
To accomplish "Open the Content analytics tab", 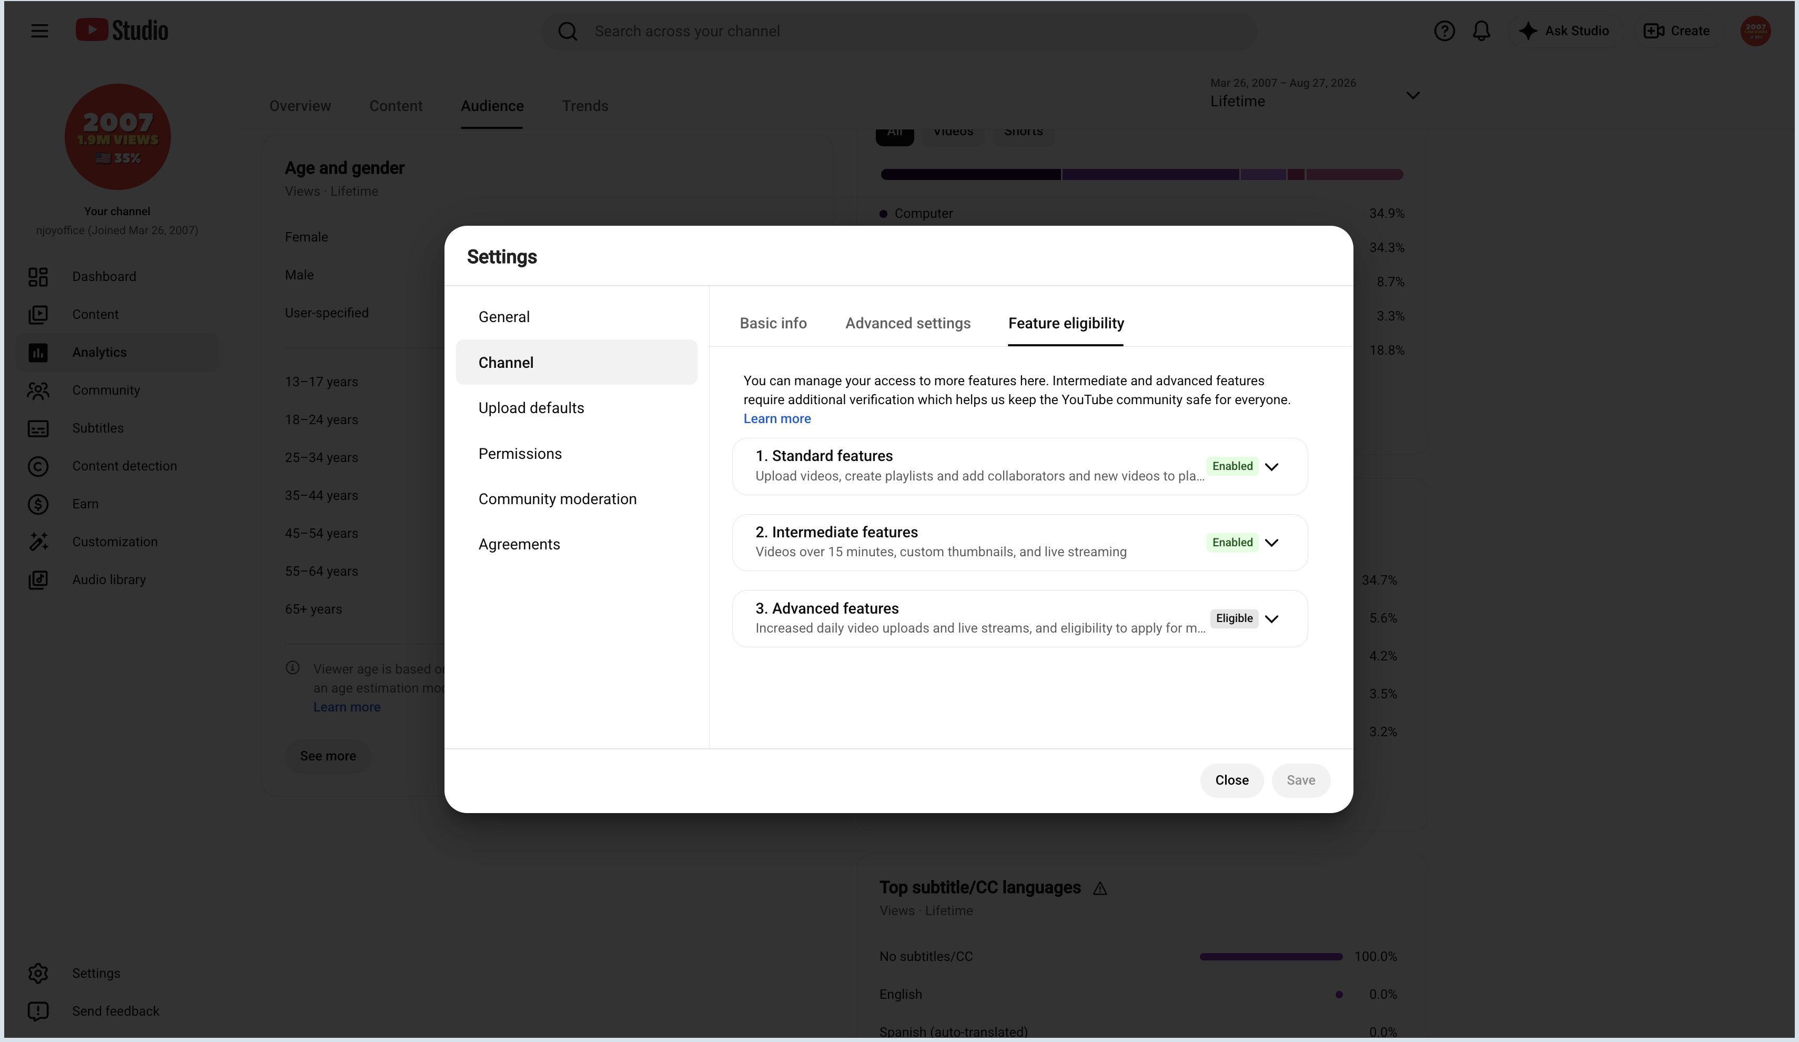I will point(396,106).
